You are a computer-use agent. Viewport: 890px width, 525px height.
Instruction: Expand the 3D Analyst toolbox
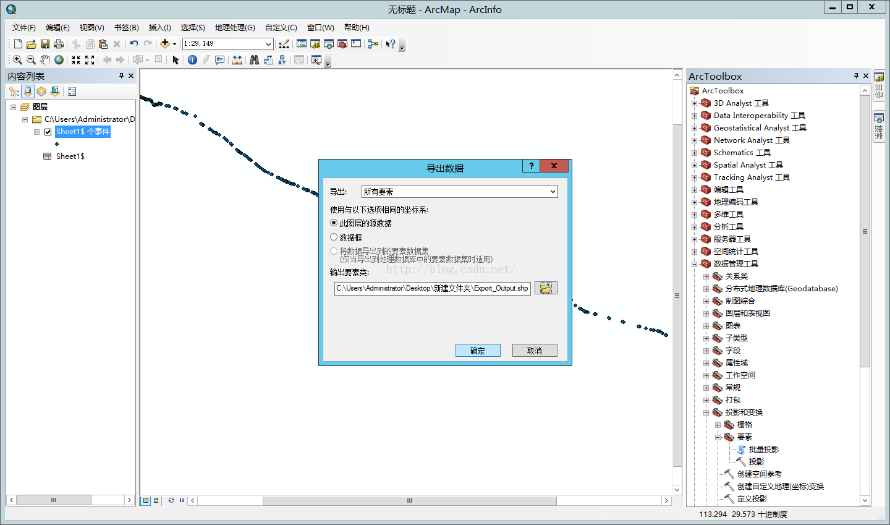point(694,103)
